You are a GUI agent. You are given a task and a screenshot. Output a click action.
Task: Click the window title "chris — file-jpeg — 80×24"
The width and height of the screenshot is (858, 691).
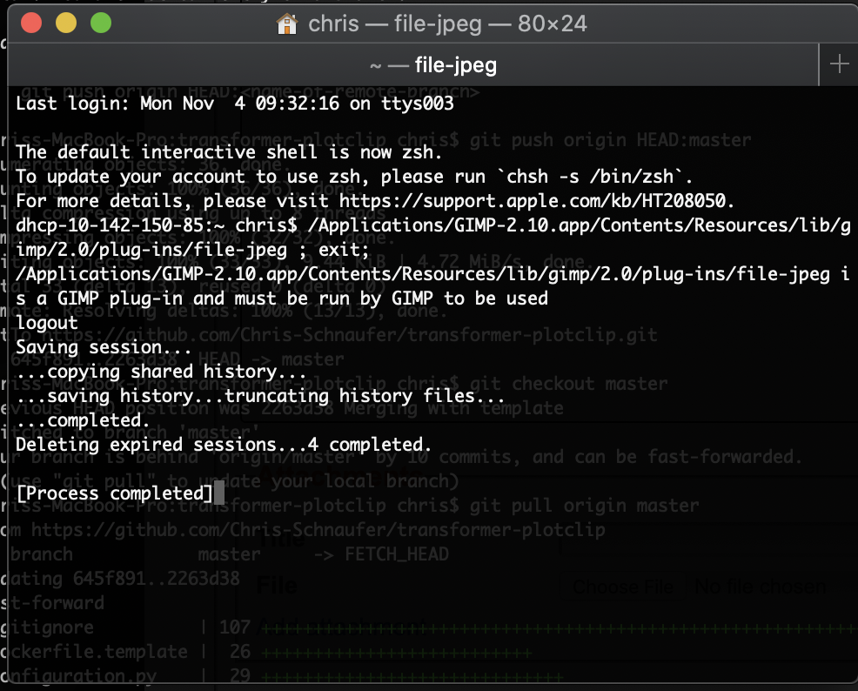pyautogui.click(x=447, y=24)
